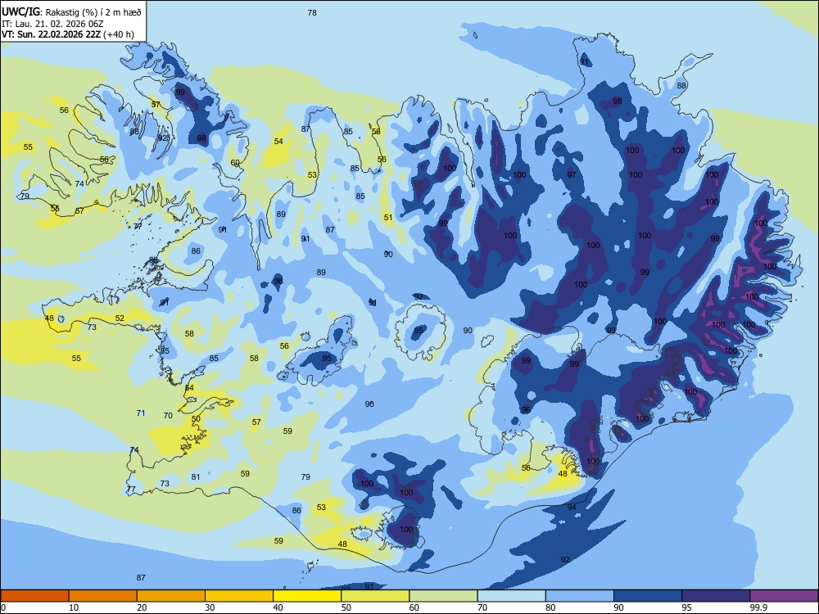Select the '40' legend scale label
Image resolution: width=819 pixels, height=614 pixels.
coord(278,607)
